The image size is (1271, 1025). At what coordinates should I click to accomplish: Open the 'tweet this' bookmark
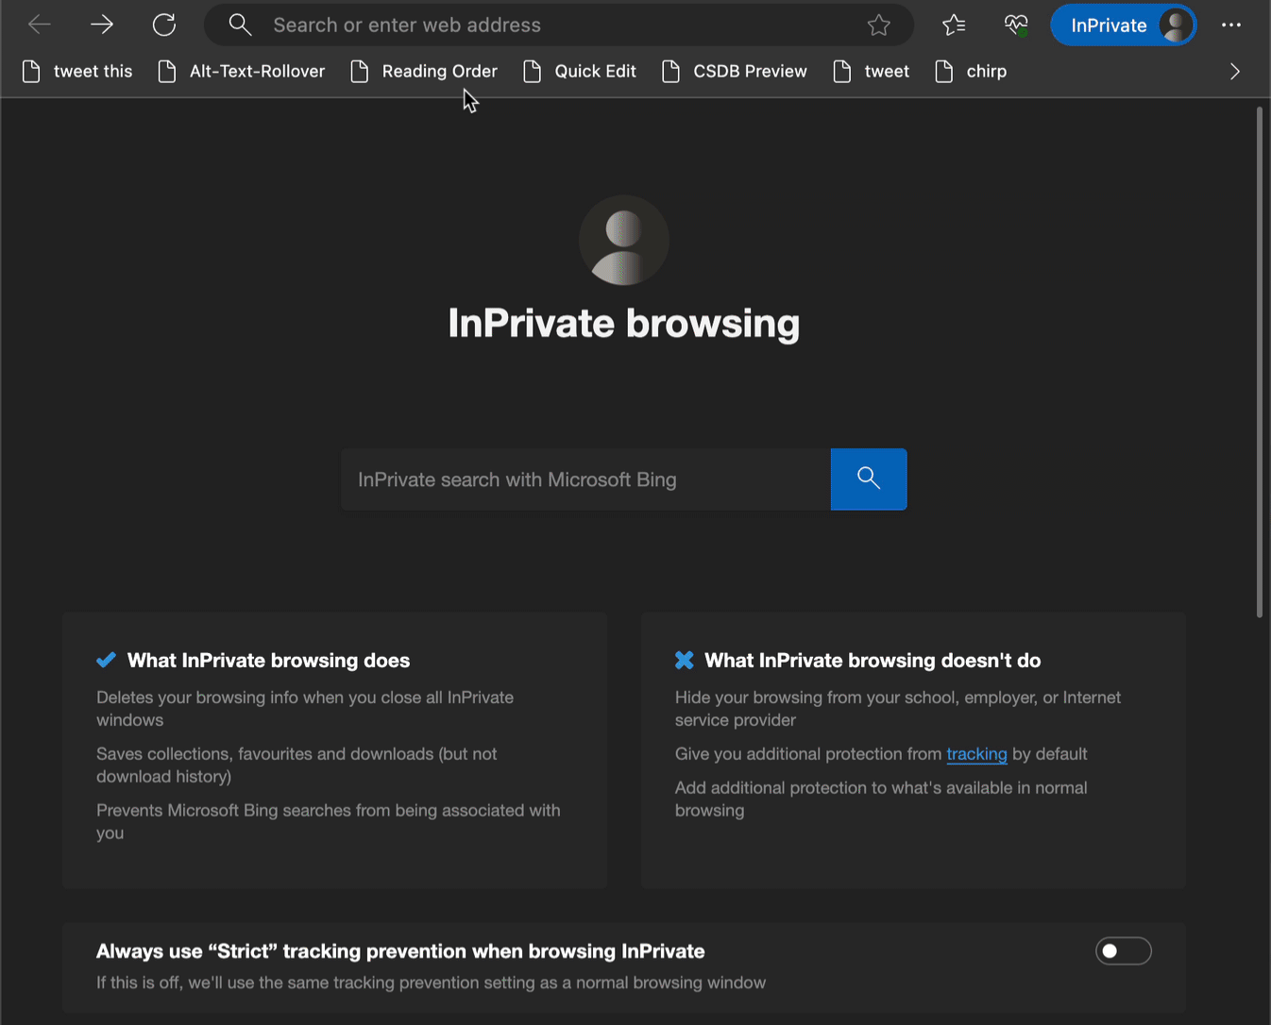(77, 72)
